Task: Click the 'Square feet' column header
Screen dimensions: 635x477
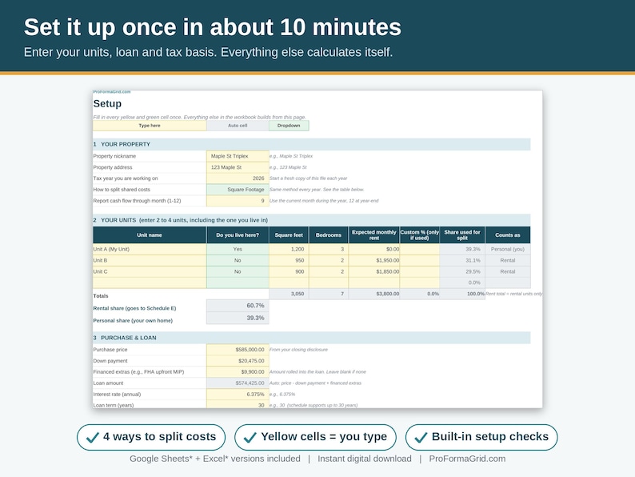Action: (x=289, y=235)
